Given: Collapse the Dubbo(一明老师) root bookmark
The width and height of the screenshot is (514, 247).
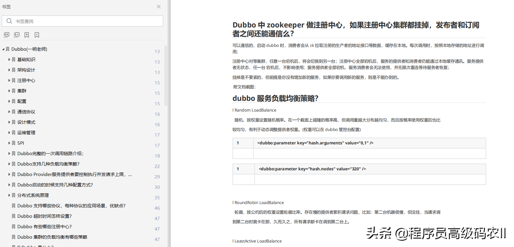Looking at the screenshot, I should click(3, 49).
